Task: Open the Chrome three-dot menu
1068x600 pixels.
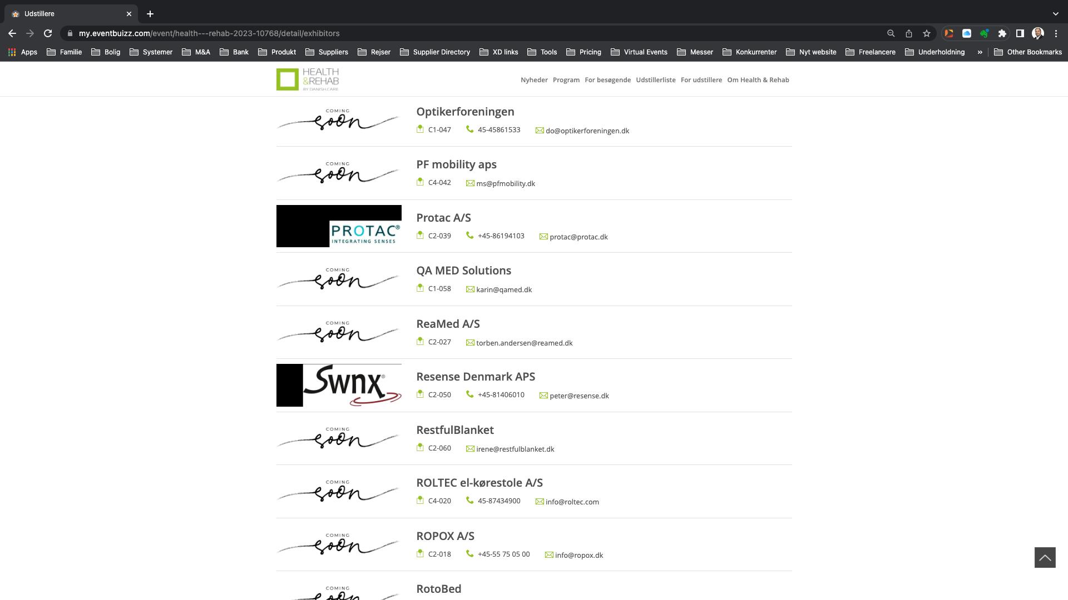Action: [1056, 33]
